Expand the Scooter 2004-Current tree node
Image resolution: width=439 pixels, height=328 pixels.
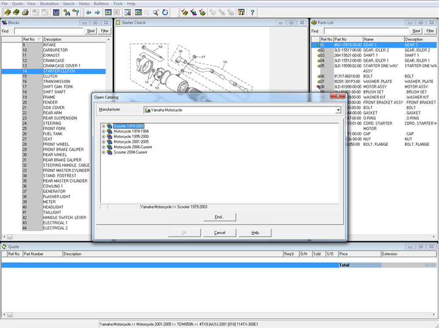coord(104,152)
